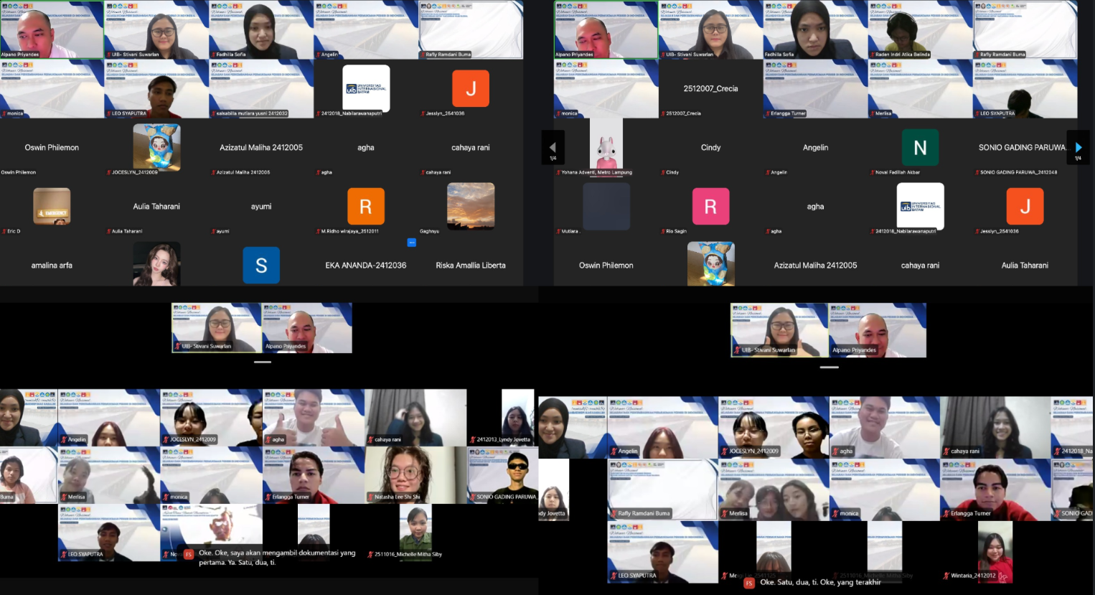Open the blue three-dots more options button
This screenshot has width=1095, height=595.
click(x=412, y=243)
